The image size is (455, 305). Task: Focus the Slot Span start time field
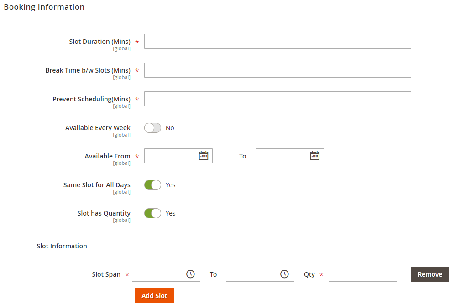tap(158, 274)
